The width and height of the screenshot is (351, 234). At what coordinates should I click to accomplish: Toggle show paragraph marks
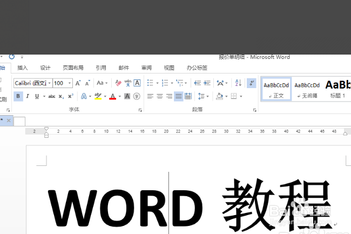pos(252,83)
